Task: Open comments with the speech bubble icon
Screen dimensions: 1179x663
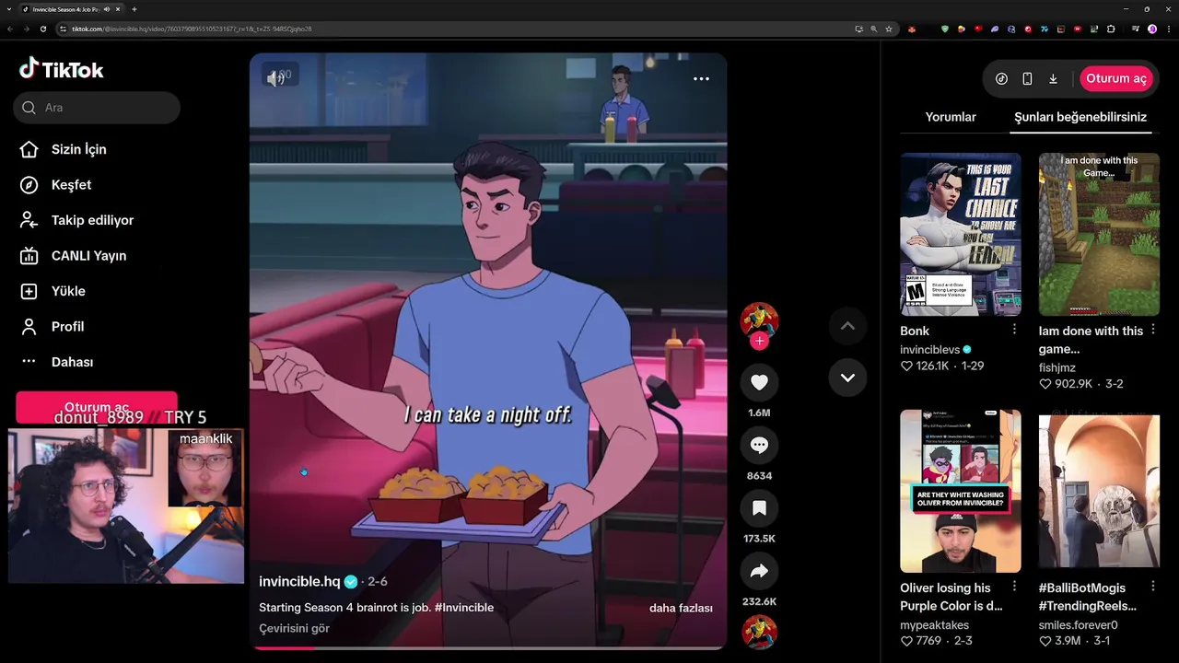Action: coord(759,445)
